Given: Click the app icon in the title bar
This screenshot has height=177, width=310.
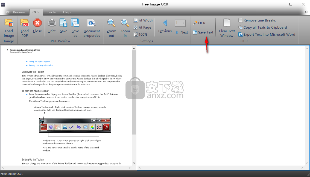Looking at the screenshot, I should point(3,4).
